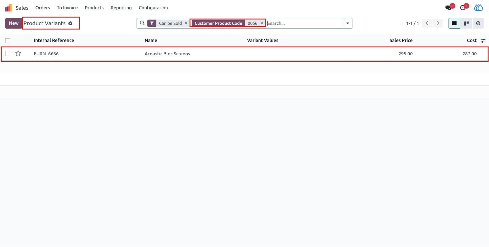489x247 pixels.
Task: Mark FURN_6666 as favorite star
Action: tap(18, 53)
